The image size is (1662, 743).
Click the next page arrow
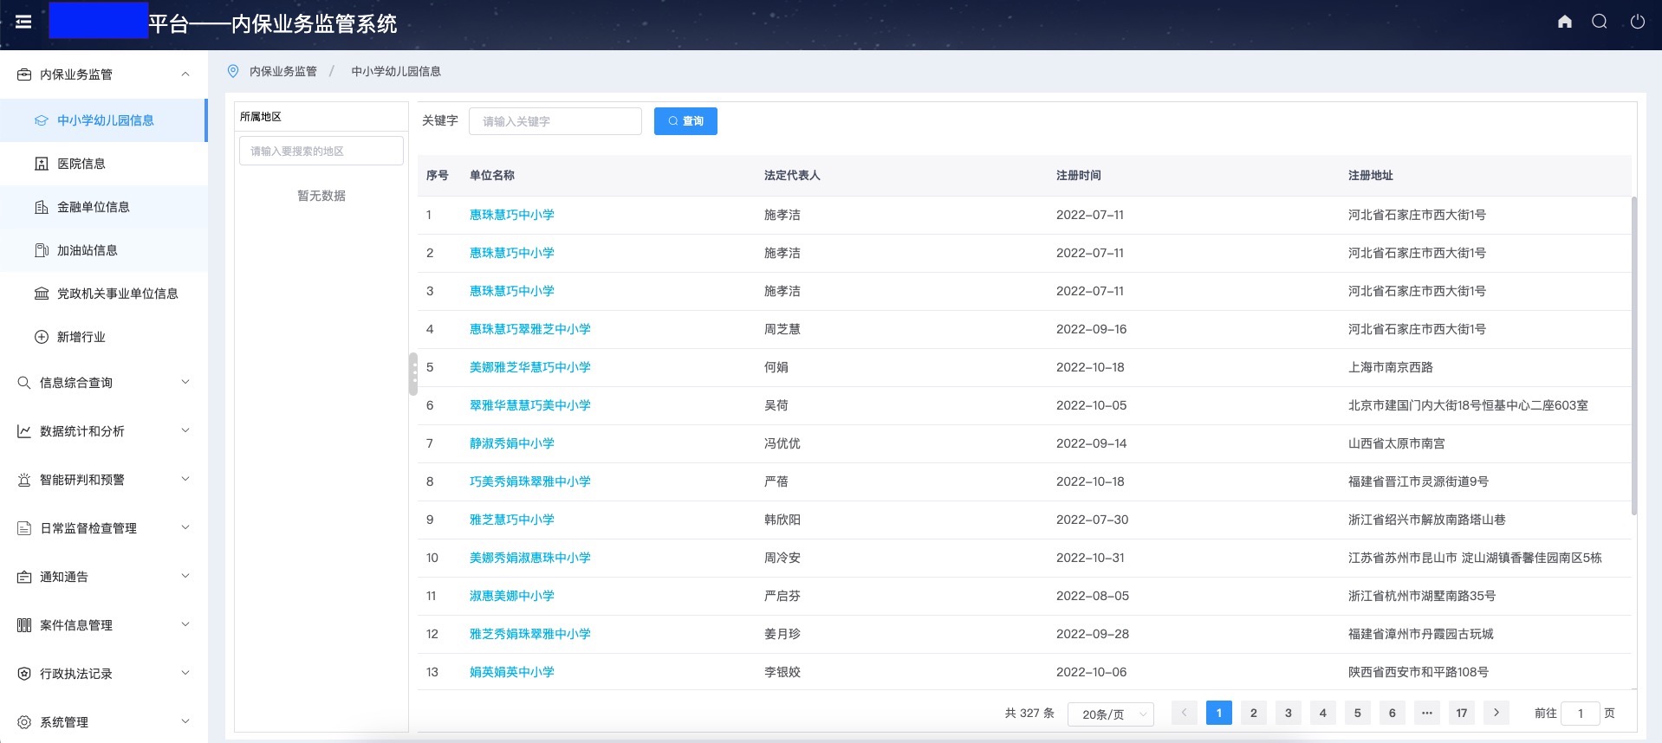coord(1496,713)
